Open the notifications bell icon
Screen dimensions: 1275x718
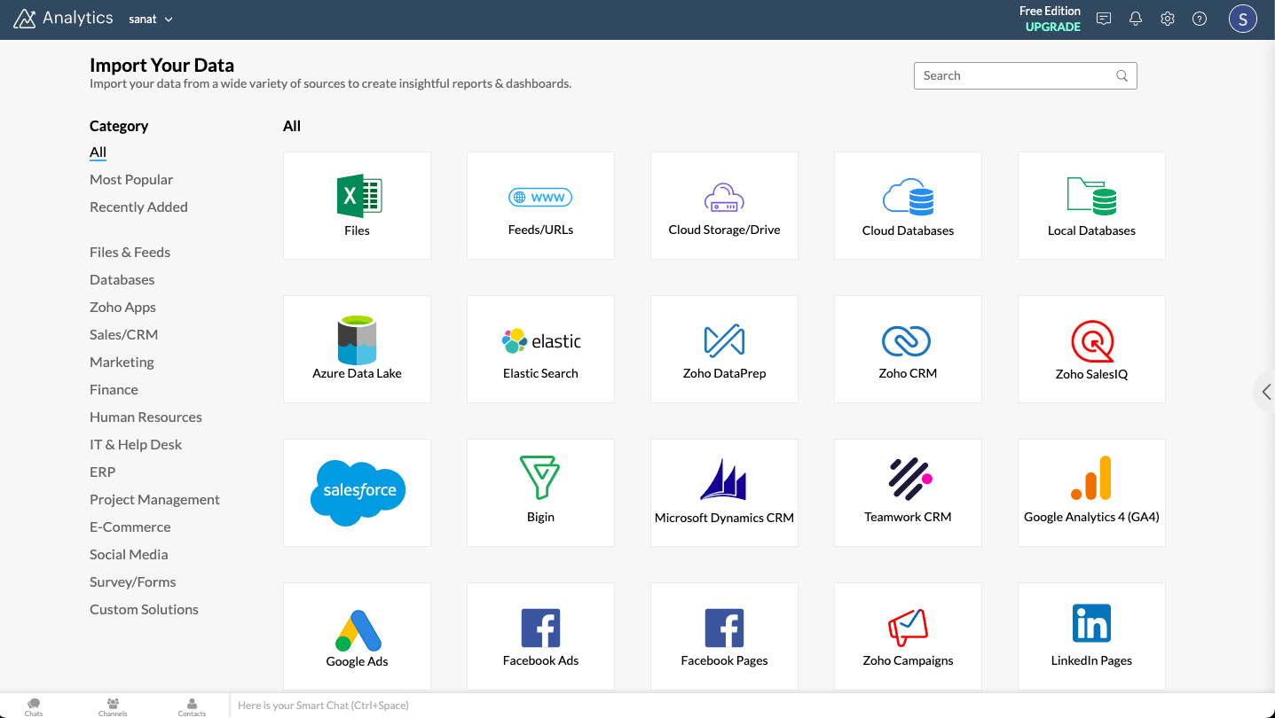[1136, 19]
